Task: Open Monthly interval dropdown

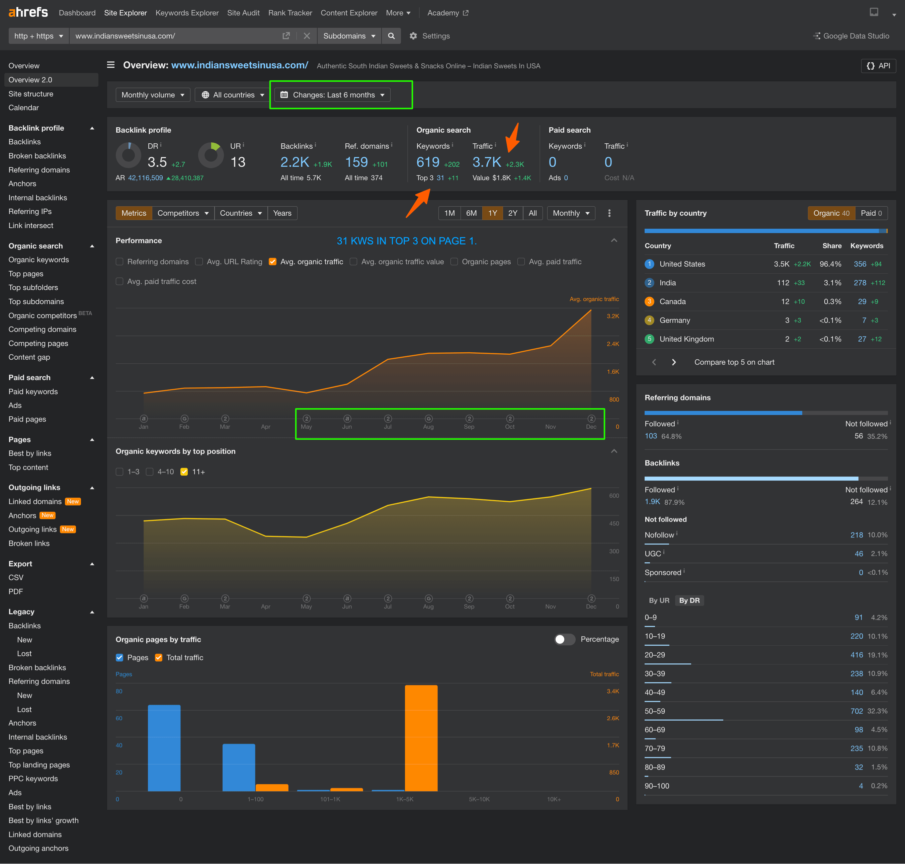Action: (571, 213)
